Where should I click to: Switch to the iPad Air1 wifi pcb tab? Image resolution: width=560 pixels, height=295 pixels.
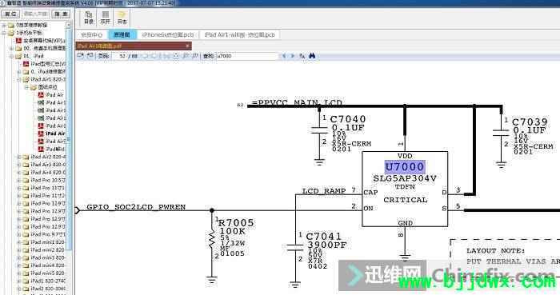point(240,34)
